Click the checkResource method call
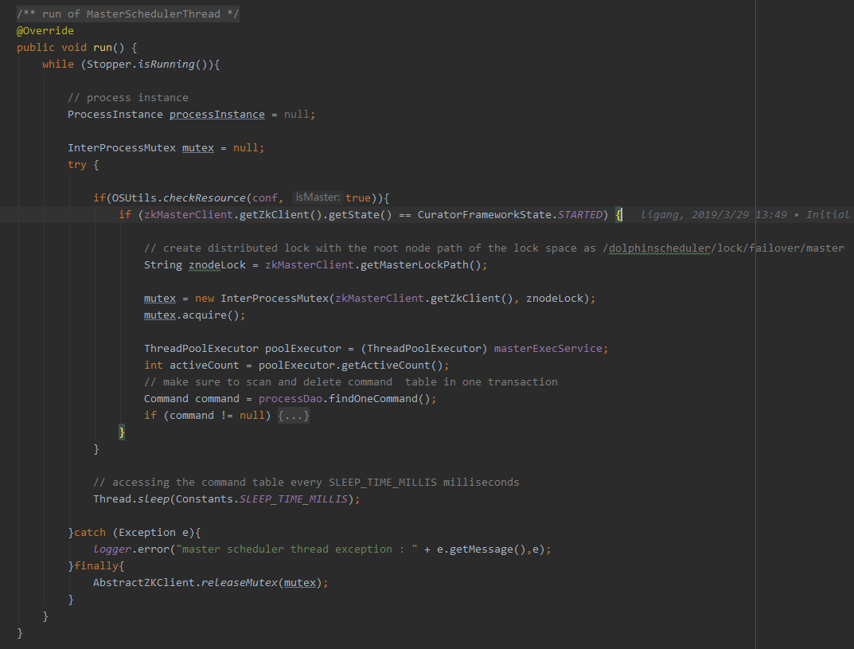Screen dimensions: 854x649 click(x=205, y=197)
